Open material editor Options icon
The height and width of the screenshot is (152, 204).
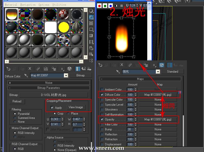pos(91,48)
